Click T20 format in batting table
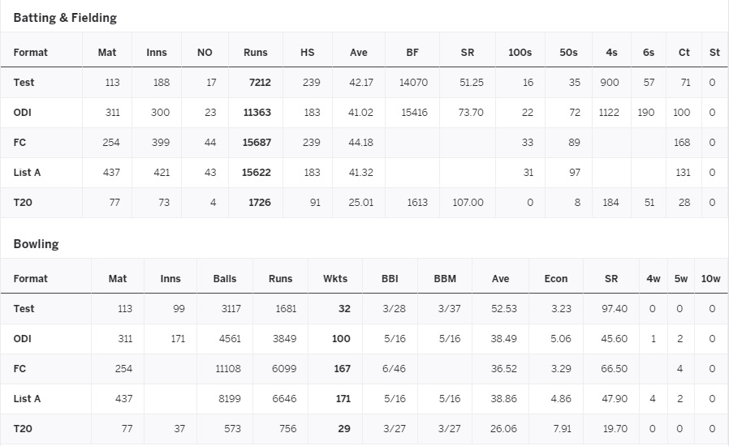The image size is (729, 446). point(23,203)
